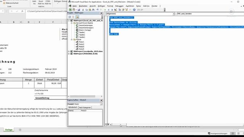Click the View Microsoft Excel toolbar icon
Viewport: 244px width, 137px height.
[70, 10]
